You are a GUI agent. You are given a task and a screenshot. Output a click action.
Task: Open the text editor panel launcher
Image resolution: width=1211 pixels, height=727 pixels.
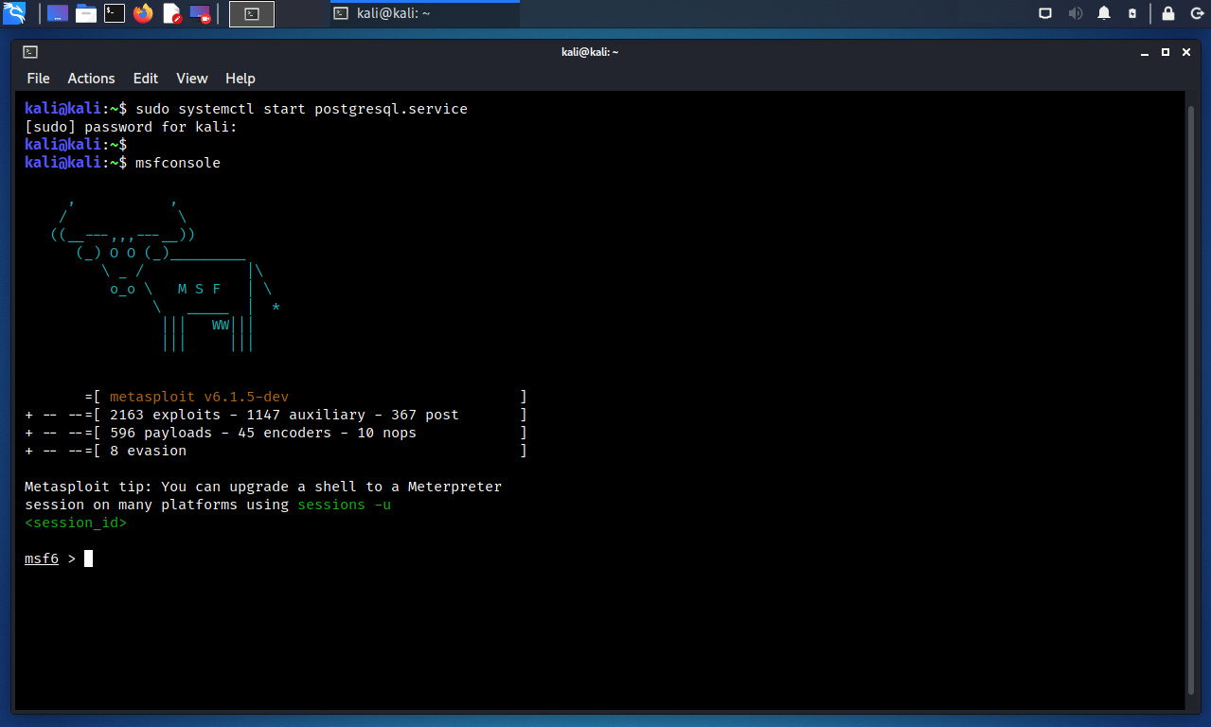(171, 13)
